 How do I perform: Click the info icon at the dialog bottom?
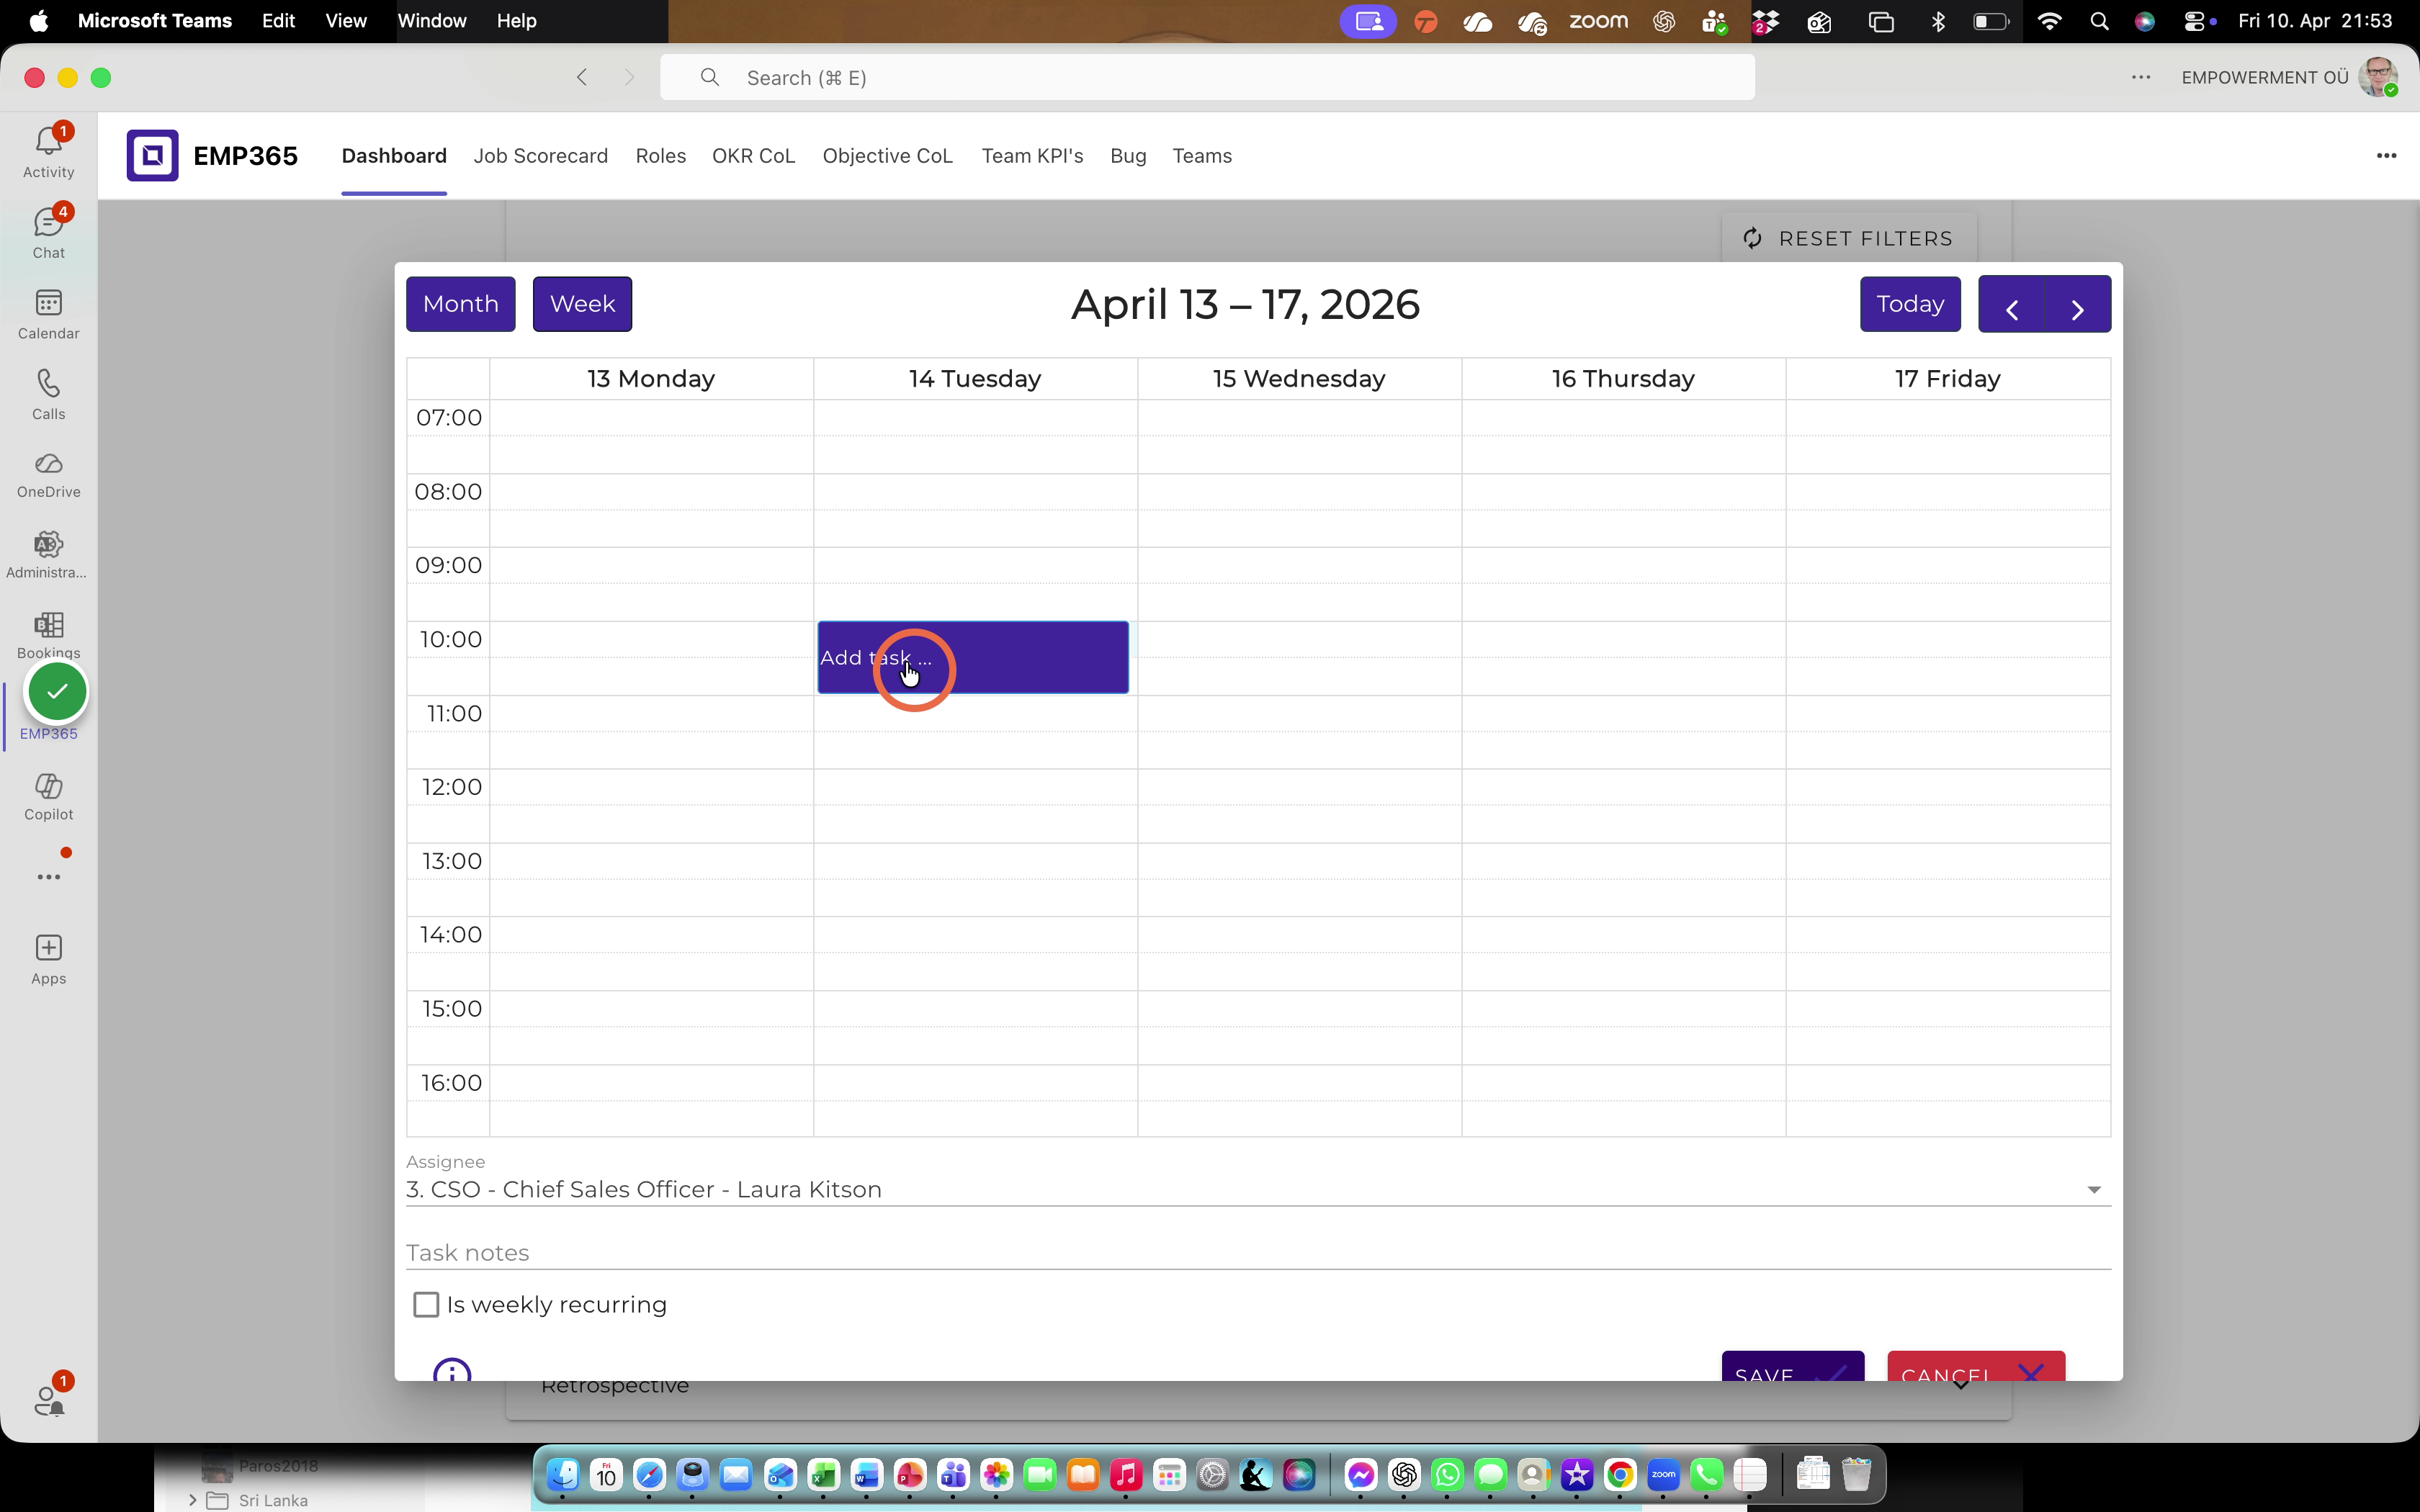point(452,1370)
